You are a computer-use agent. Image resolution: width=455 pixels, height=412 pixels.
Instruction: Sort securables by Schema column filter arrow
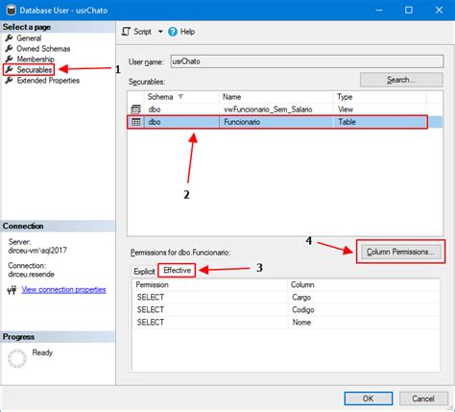[180, 96]
